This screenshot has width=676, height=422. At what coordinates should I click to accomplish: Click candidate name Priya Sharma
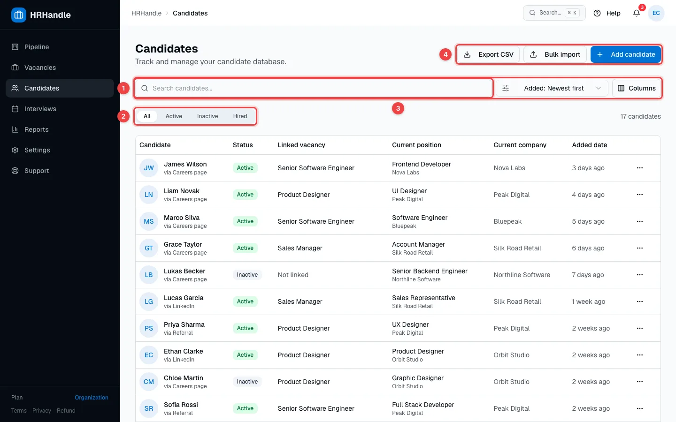184,324
